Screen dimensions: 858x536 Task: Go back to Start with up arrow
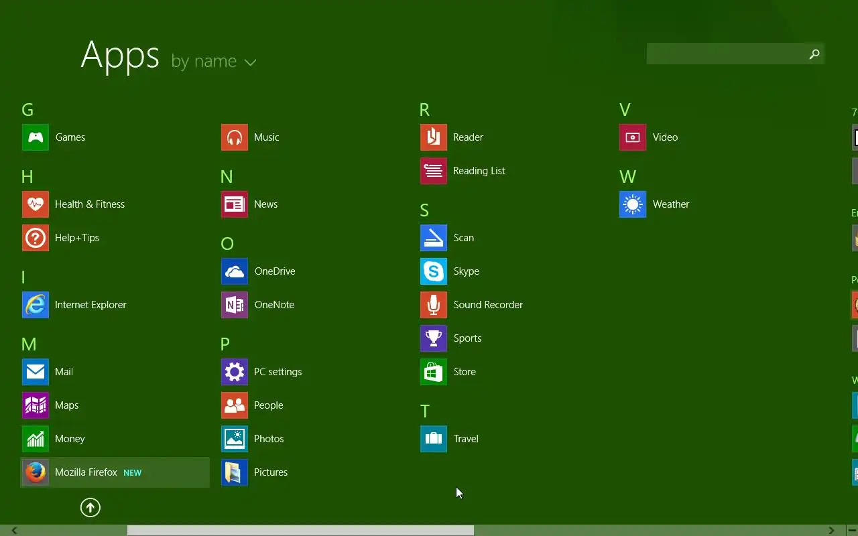(x=90, y=508)
